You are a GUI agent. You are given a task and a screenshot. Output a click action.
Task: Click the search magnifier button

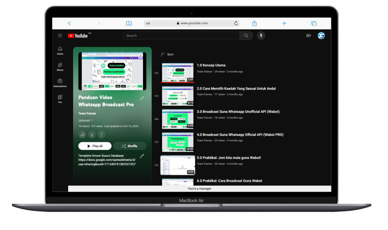pyautogui.click(x=246, y=36)
